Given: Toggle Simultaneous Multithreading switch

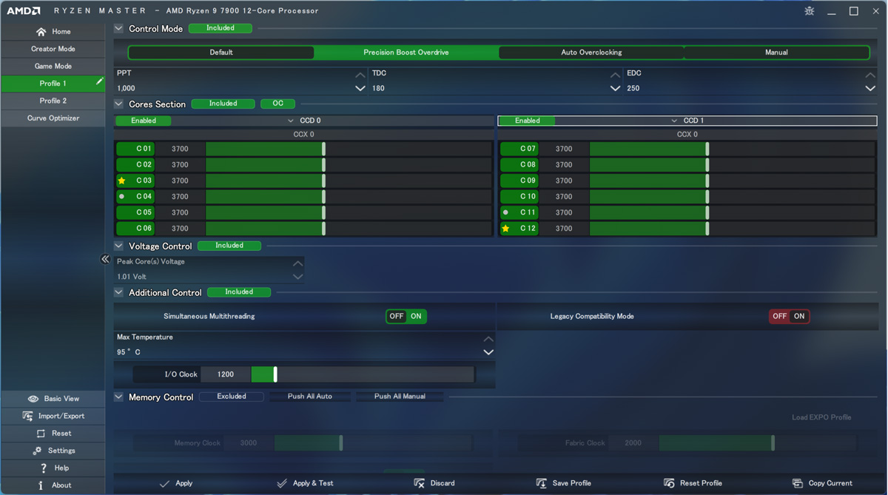Looking at the screenshot, I should pyautogui.click(x=406, y=316).
